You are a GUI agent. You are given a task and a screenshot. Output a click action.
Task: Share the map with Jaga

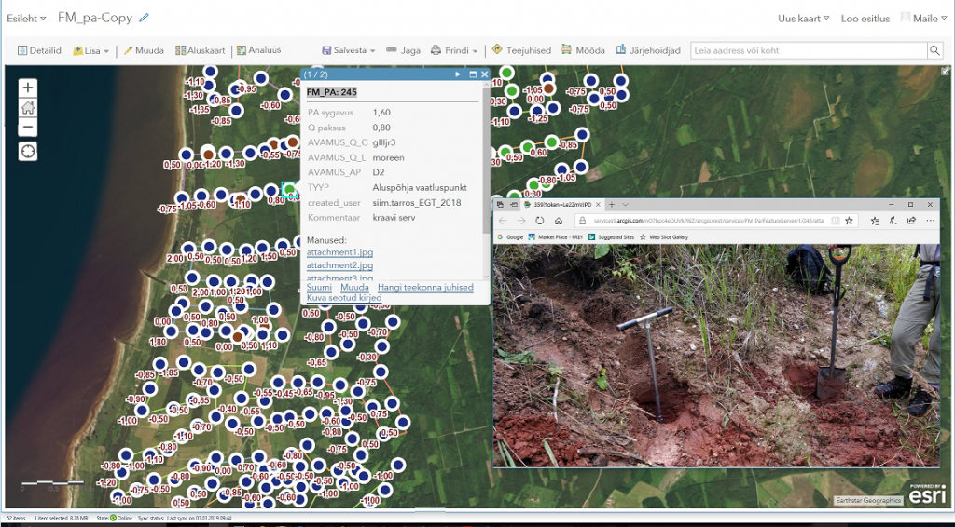403,50
